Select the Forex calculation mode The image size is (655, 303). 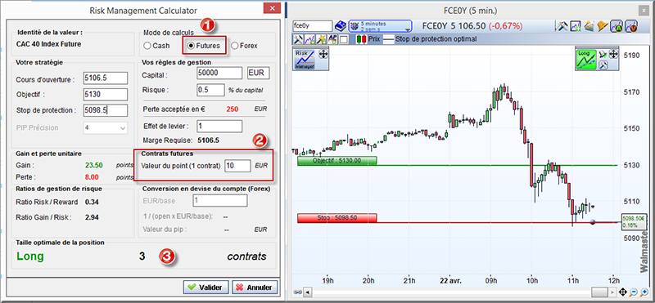[245, 46]
